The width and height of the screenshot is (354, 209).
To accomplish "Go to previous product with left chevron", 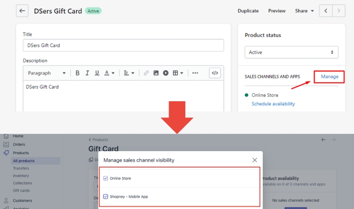I will click(326, 11).
